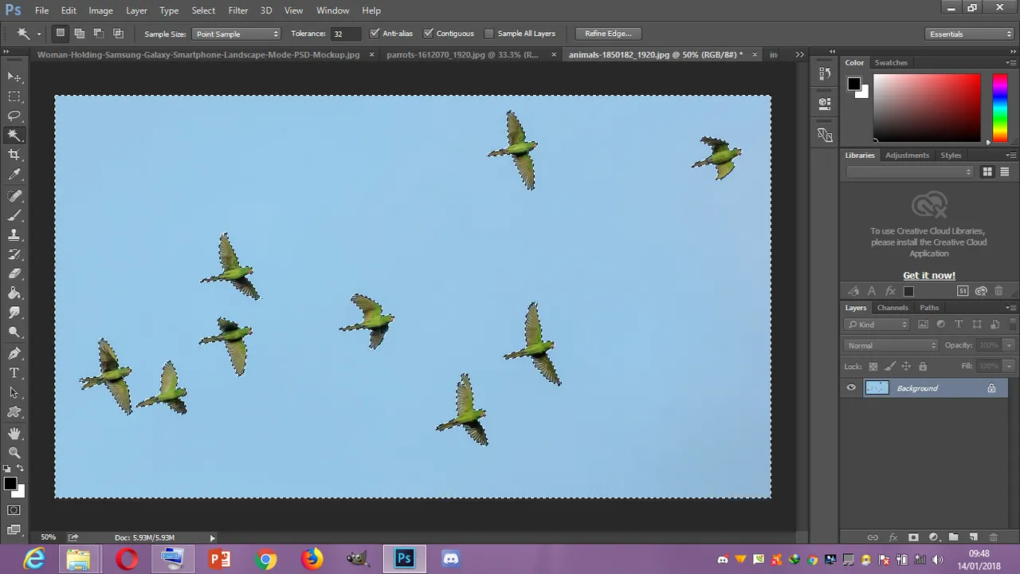Select the Smudge tool

point(14,313)
